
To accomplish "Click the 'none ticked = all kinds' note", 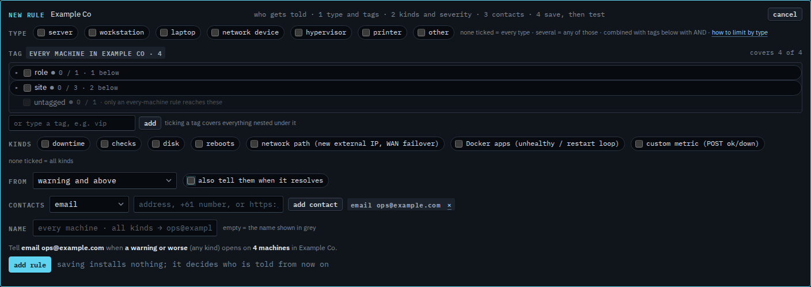I will point(41,161).
